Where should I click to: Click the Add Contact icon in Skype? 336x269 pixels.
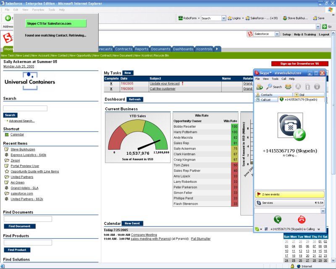click(x=260, y=86)
